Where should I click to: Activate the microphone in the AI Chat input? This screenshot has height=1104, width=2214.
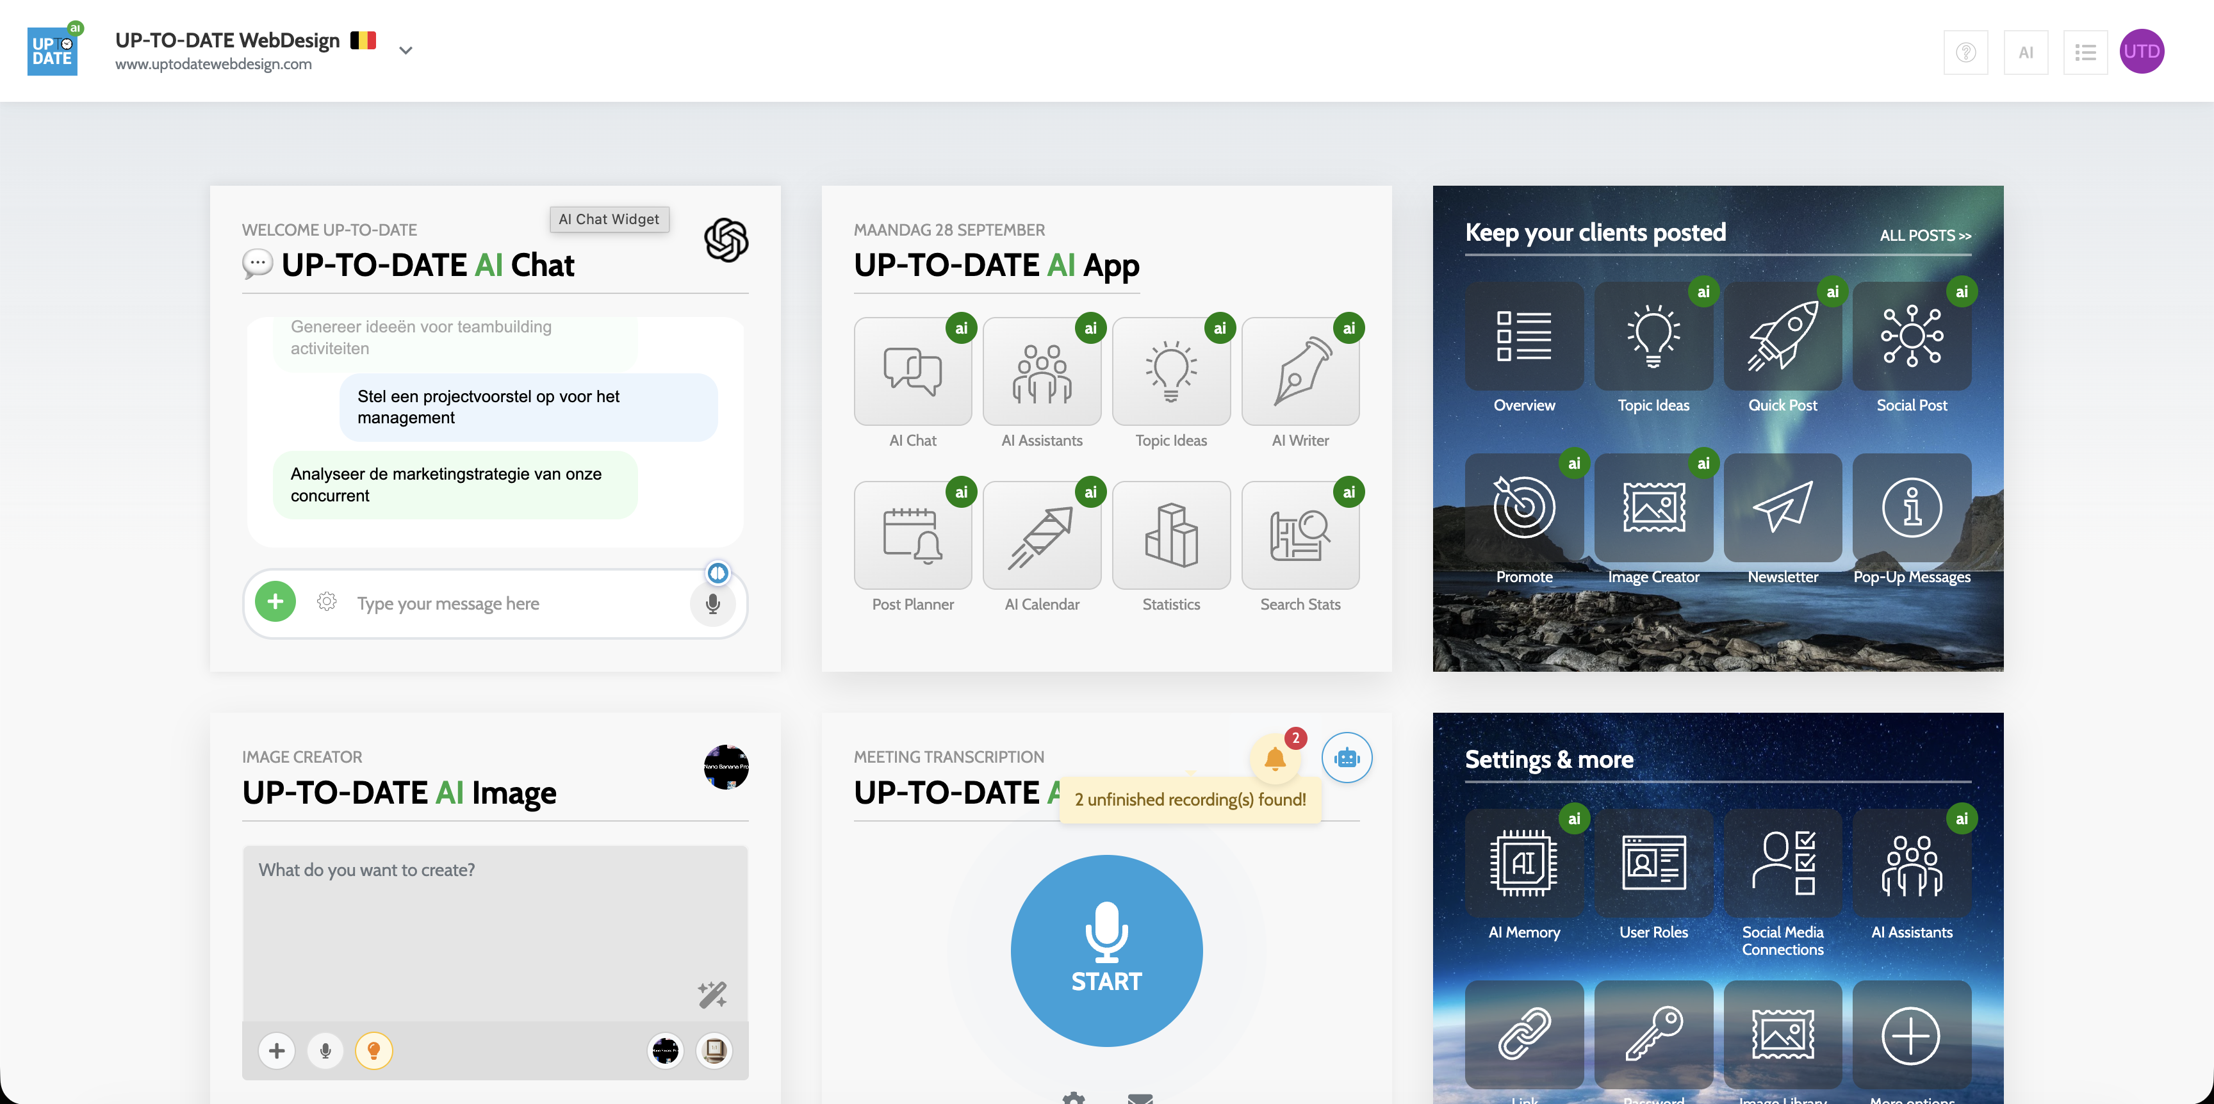pos(712,604)
